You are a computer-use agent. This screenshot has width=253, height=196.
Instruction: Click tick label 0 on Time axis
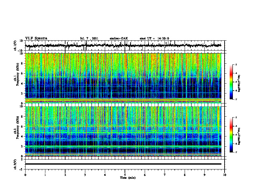pyautogui.click(x=25, y=175)
